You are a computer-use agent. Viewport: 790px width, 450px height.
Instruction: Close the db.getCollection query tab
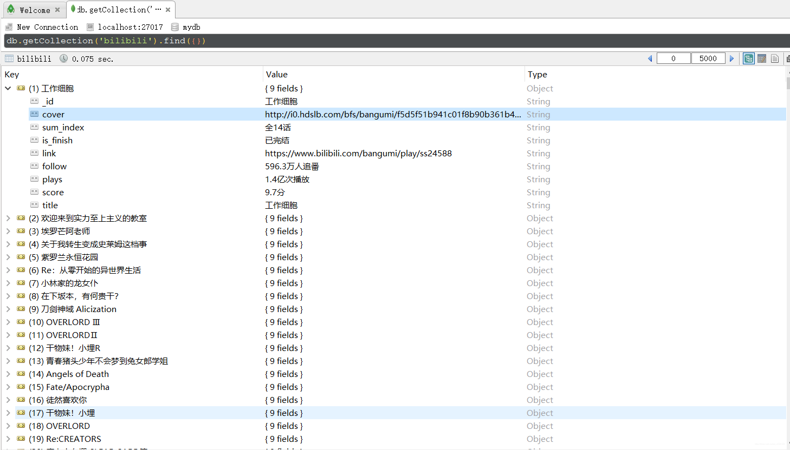click(x=168, y=10)
